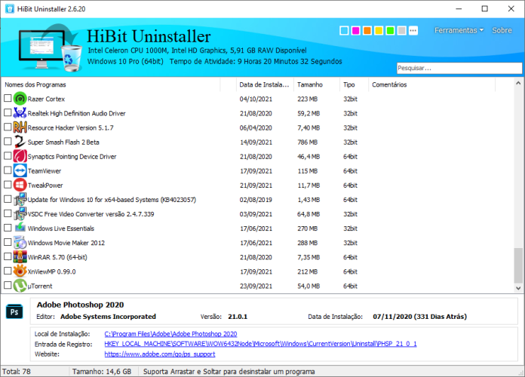The height and width of the screenshot is (377, 525).
Task: Tick the Razer Cortex checkbox
Action: tap(8, 98)
